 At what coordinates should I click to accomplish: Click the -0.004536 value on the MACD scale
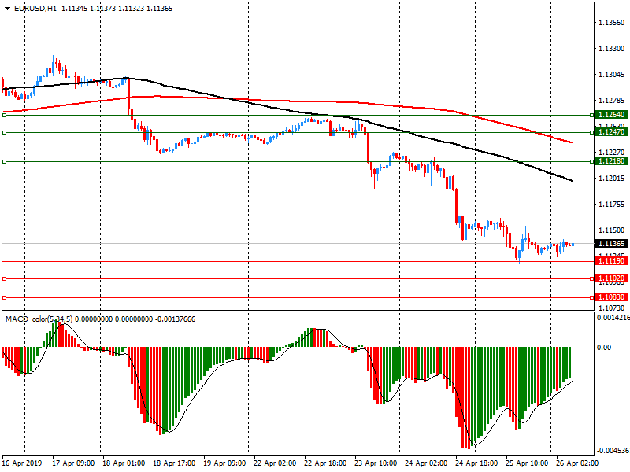pyautogui.click(x=611, y=451)
